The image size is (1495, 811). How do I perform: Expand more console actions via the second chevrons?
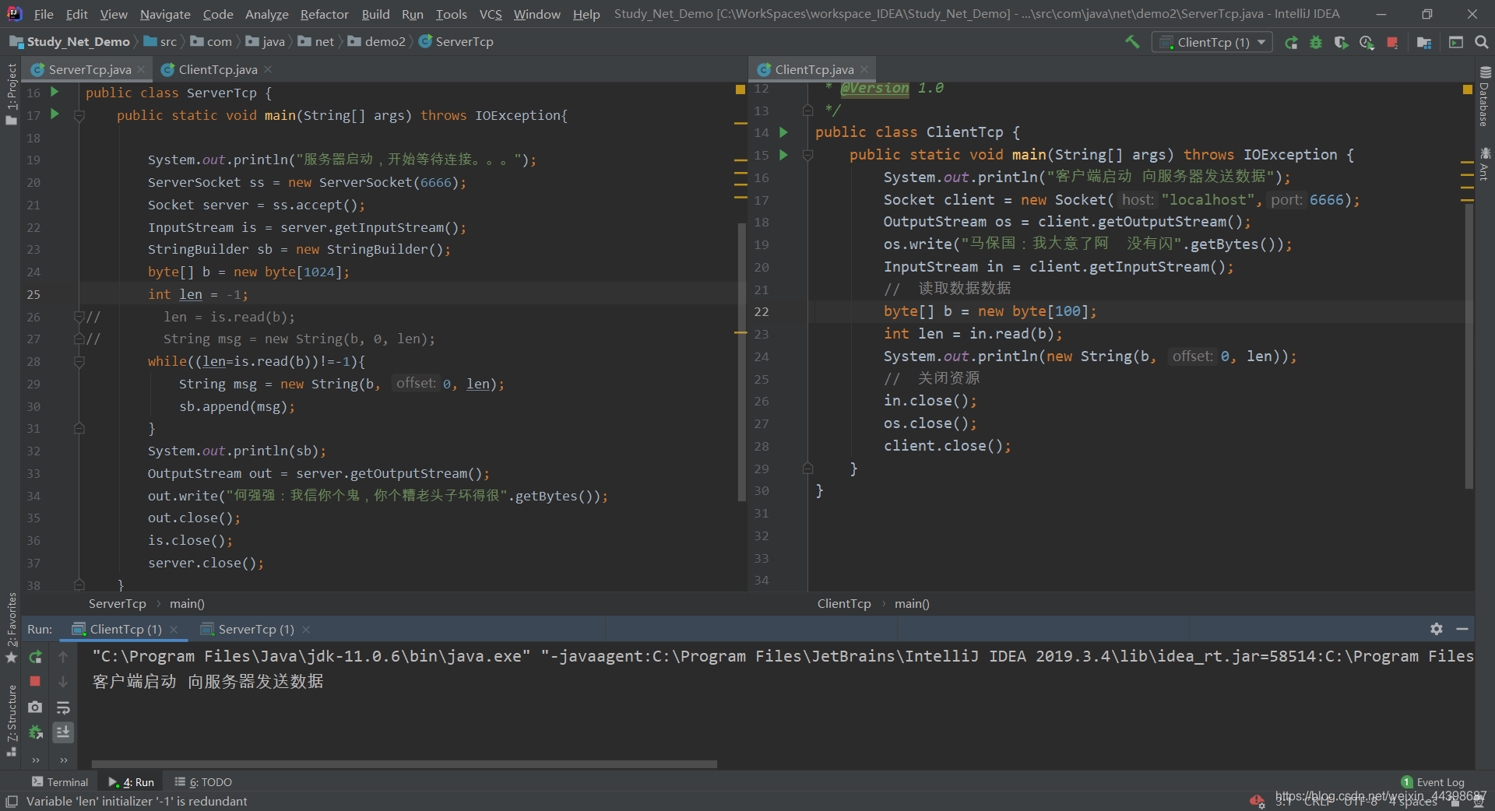click(x=63, y=760)
